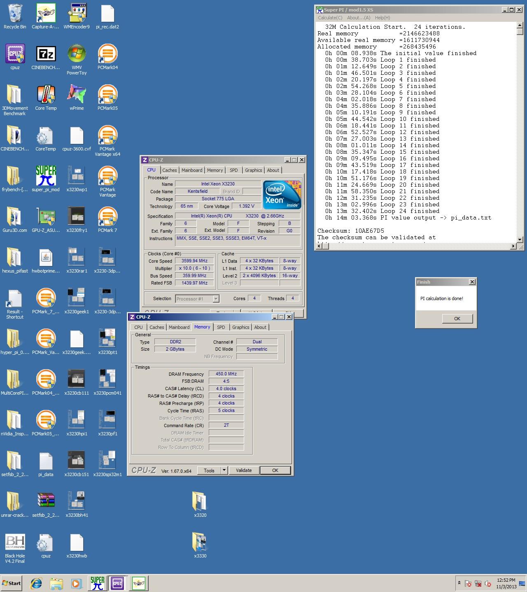
Task: Open Black Hole V4.2 Final icon
Action: 15,542
